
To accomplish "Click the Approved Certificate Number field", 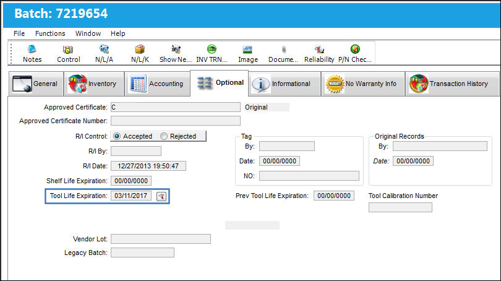I will [176, 121].
